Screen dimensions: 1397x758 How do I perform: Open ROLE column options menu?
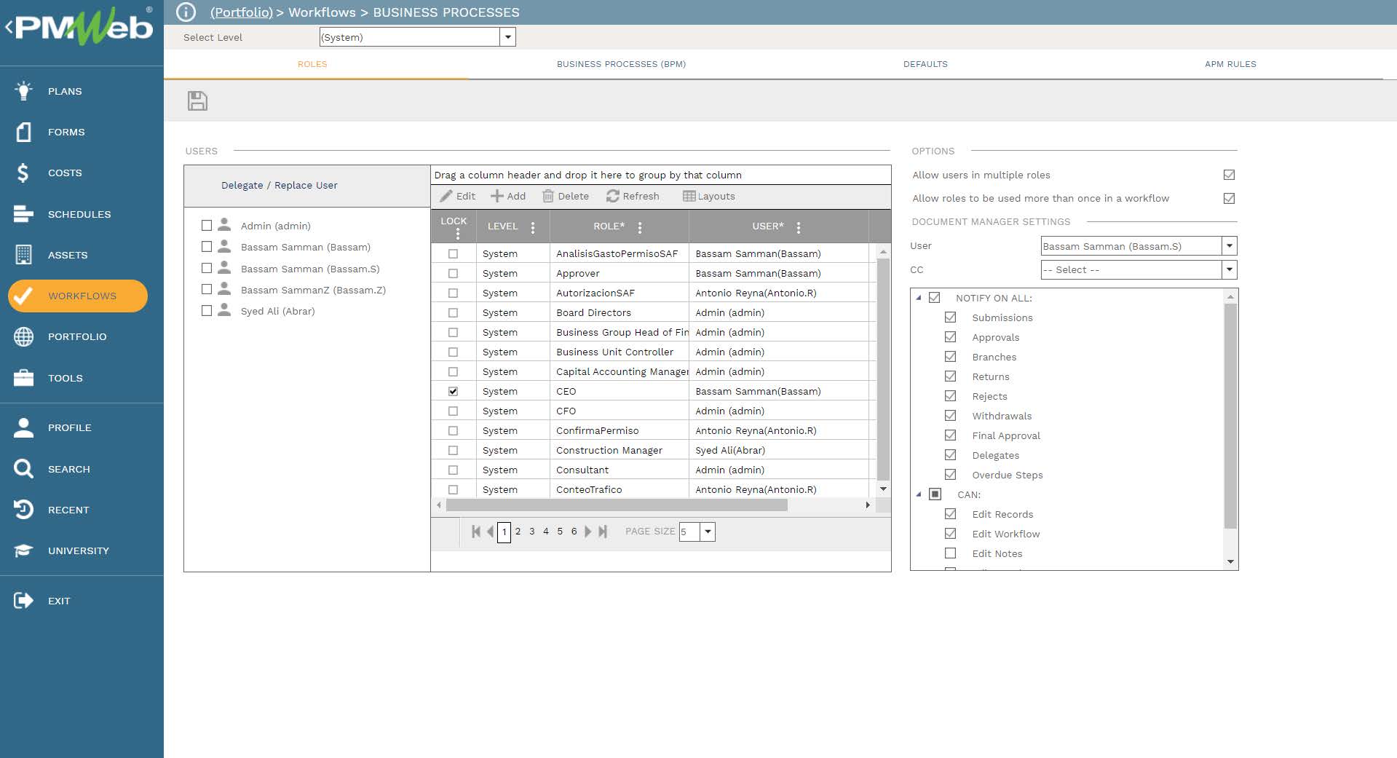click(x=640, y=227)
